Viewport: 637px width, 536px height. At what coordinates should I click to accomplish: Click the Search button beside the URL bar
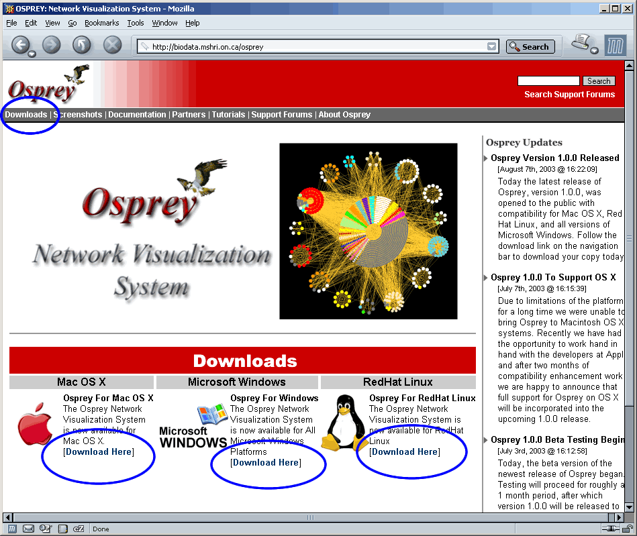coord(530,47)
